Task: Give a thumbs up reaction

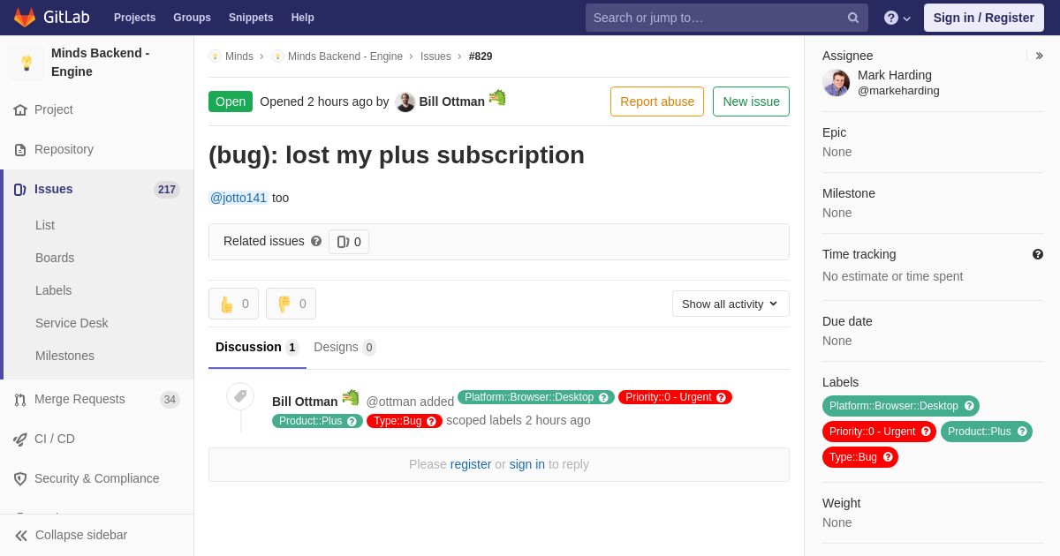Action: 233,304
